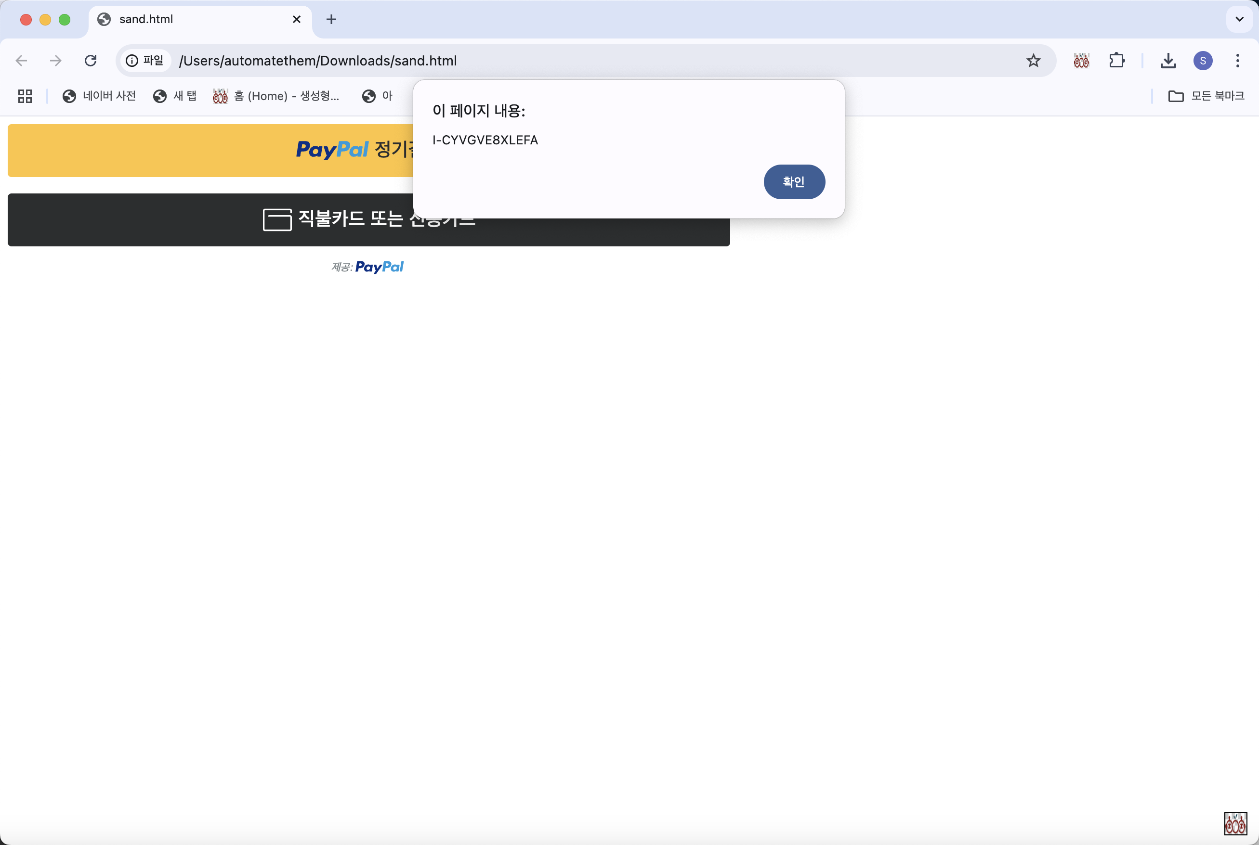The width and height of the screenshot is (1259, 845).
Task: Close the sand.html tab
Action: click(296, 19)
